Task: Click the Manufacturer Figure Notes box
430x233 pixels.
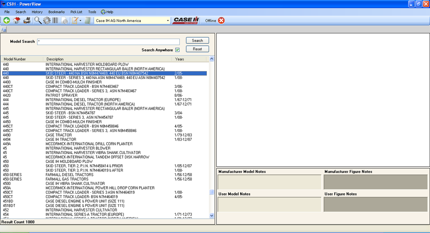Action: (x=376, y=182)
